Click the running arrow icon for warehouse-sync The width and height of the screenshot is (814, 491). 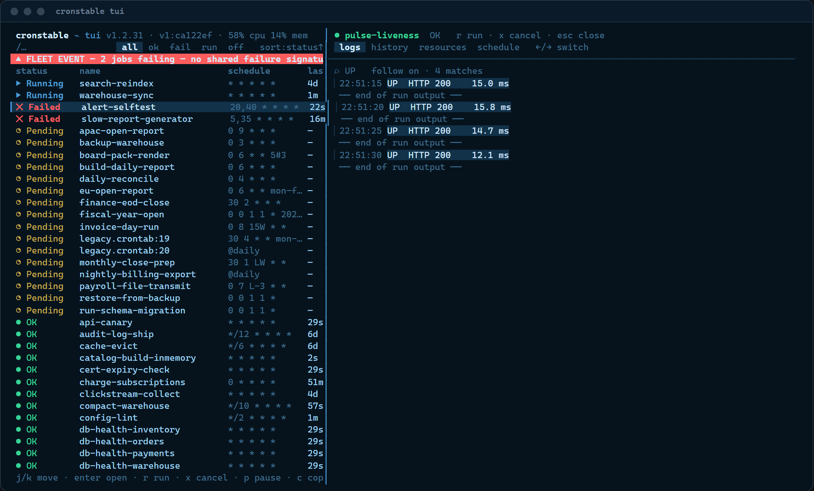18,95
